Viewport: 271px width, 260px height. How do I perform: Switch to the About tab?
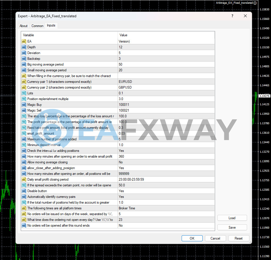[23, 26]
